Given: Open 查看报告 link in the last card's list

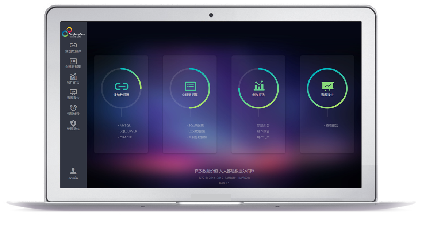Looking at the screenshot, I should pos(331,126).
